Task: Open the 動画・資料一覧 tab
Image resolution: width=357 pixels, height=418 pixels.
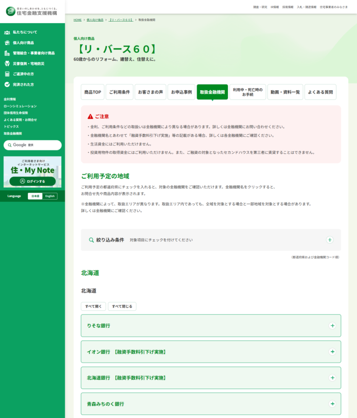Action: [285, 92]
